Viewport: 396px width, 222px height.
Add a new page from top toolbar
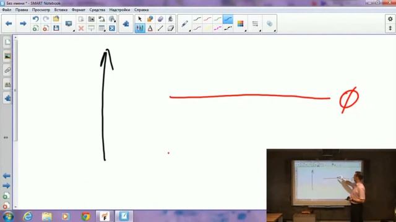pos(36,28)
